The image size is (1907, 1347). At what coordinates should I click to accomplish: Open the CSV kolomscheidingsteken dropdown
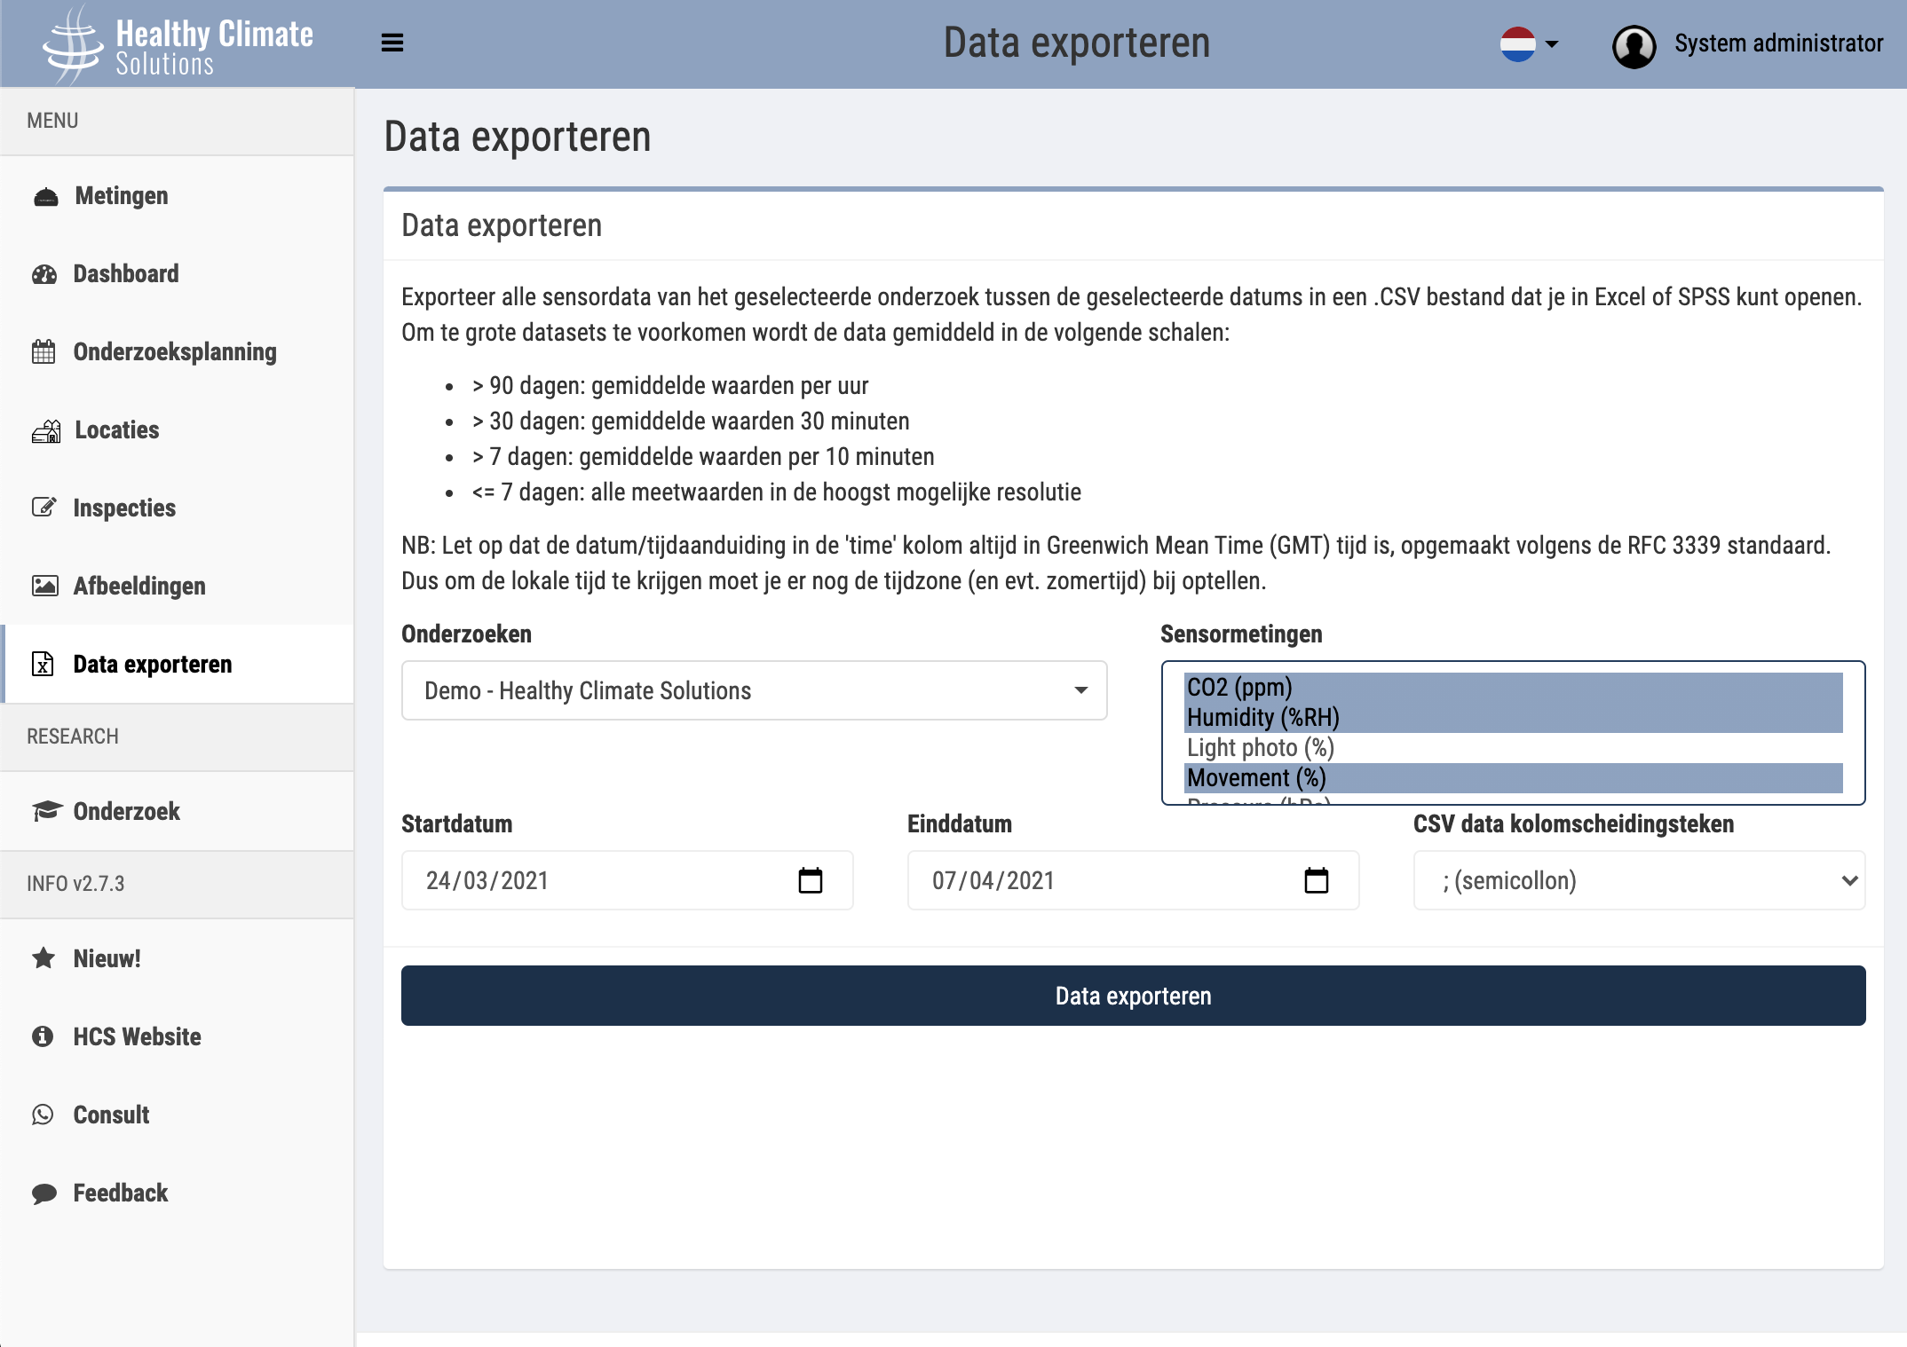1638,880
